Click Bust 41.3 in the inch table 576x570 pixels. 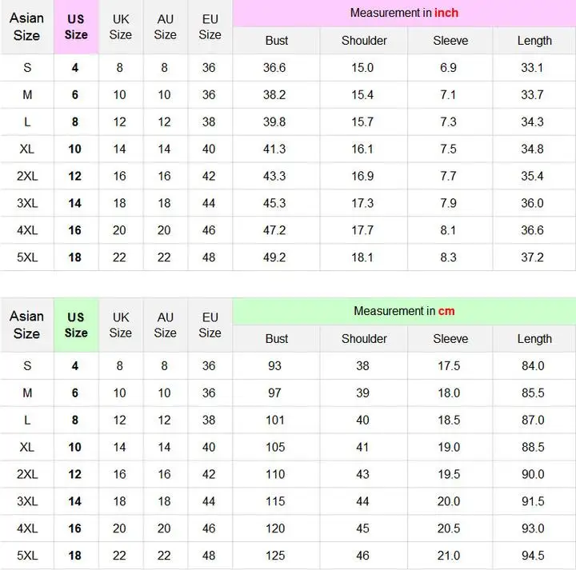click(x=274, y=149)
